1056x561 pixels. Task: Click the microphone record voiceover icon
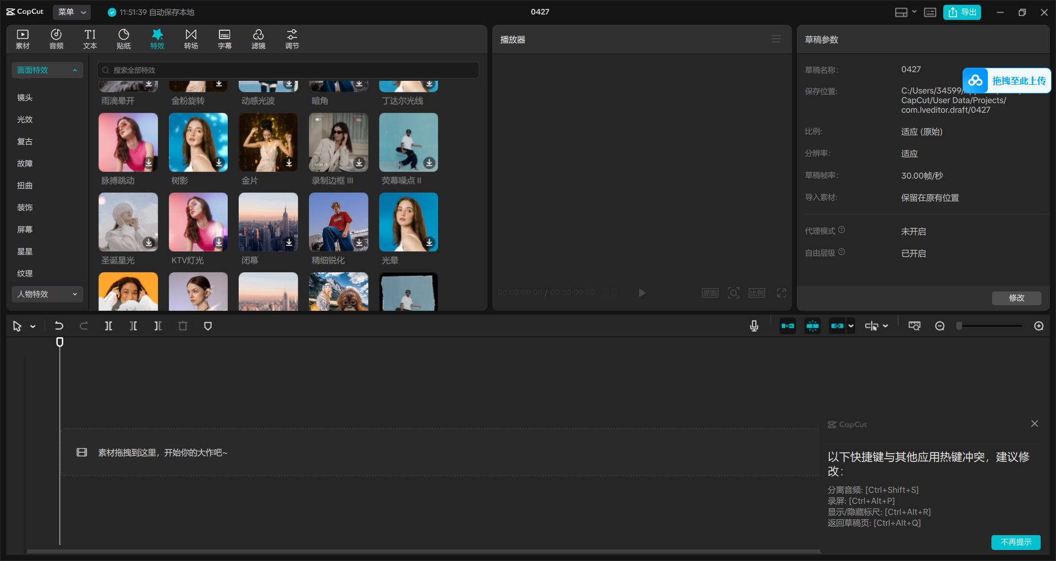click(754, 326)
